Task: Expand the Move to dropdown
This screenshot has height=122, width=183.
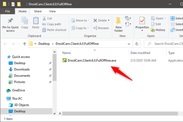Action: (x=88, y=20)
